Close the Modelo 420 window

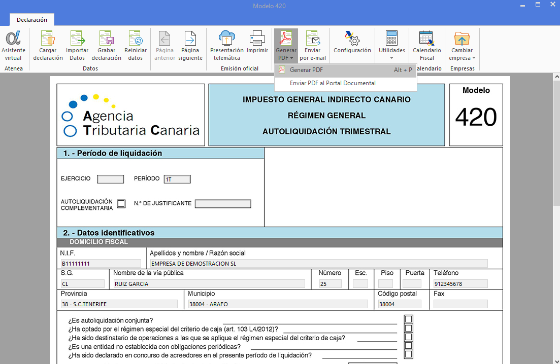click(x=553, y=5)
